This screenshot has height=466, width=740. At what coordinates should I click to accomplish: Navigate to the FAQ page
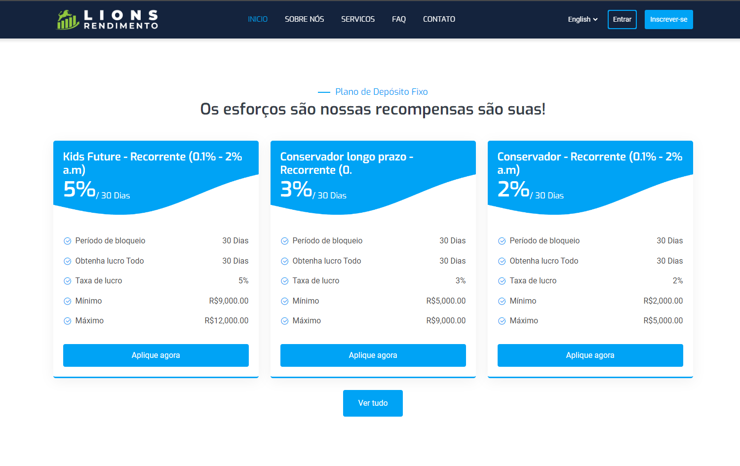click(399, 19)
